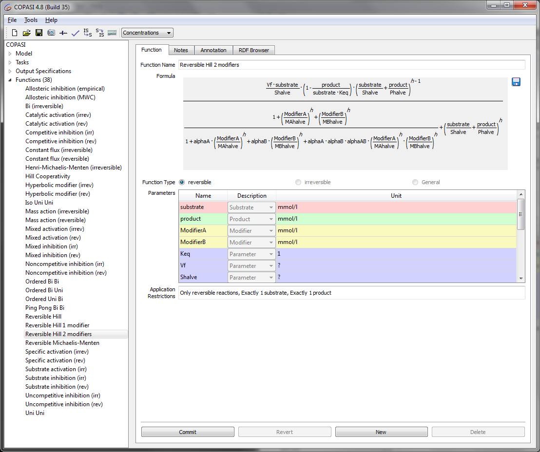540x452 pixels.
Task: Click the initial-state-to-state arrow icon
Action: click(88, 33)
